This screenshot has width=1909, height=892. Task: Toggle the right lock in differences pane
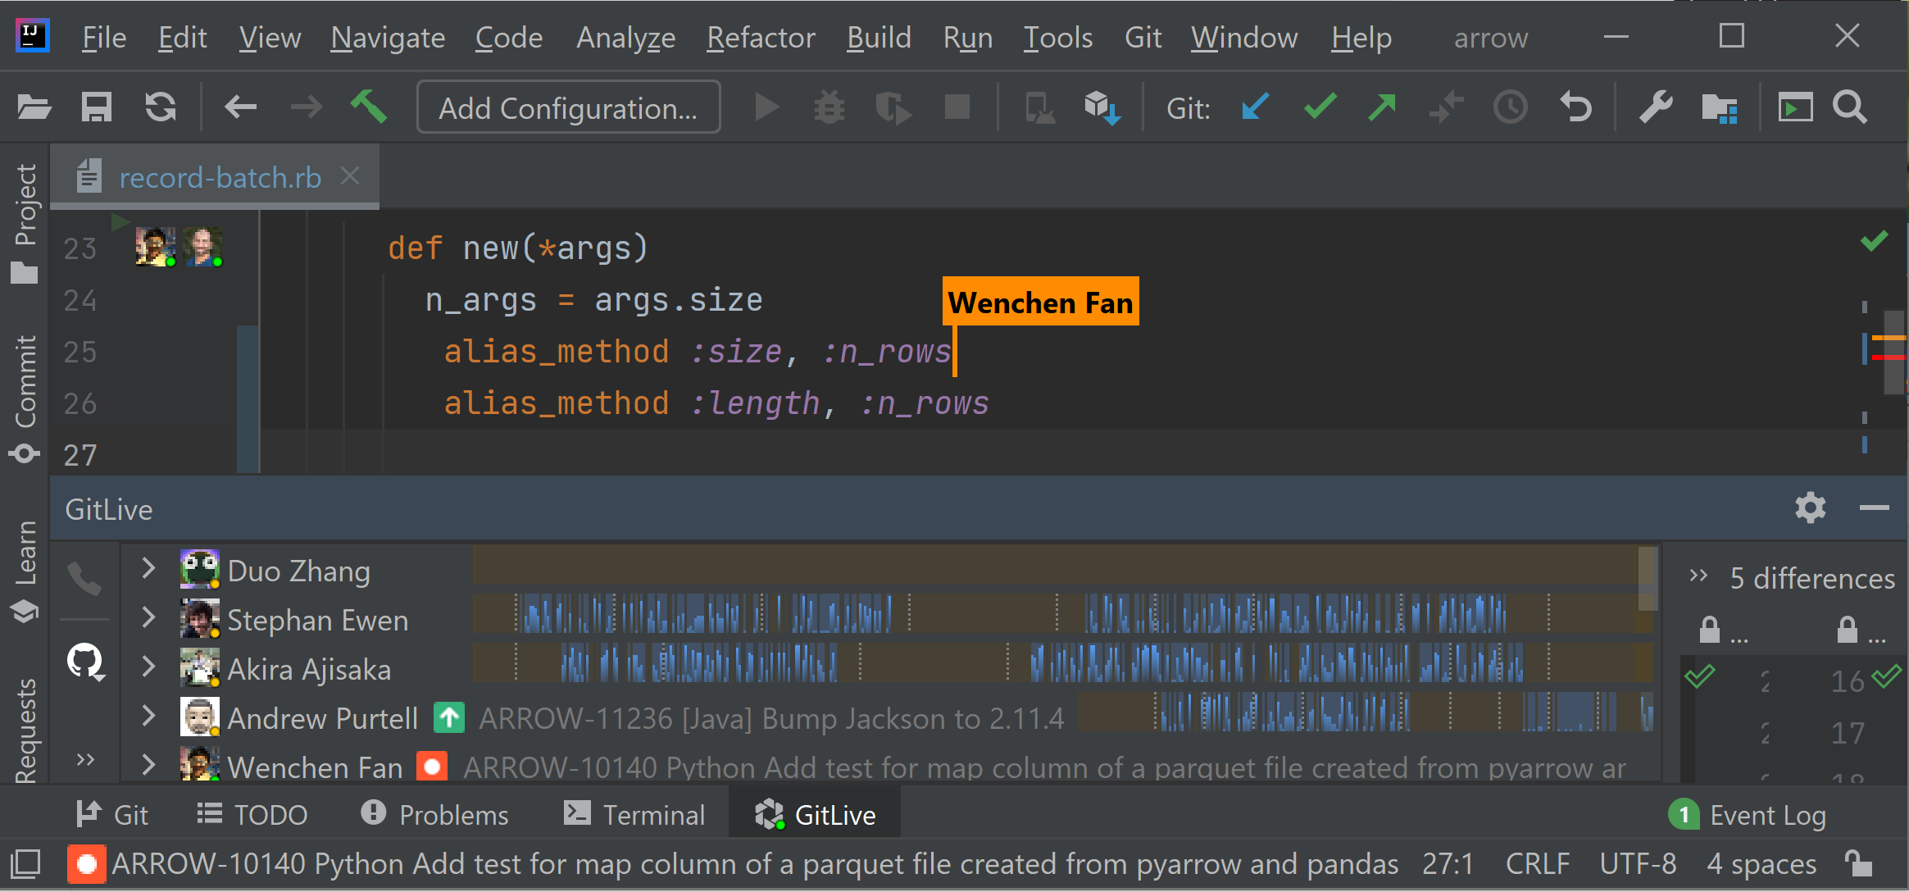tap(1847, 630)
